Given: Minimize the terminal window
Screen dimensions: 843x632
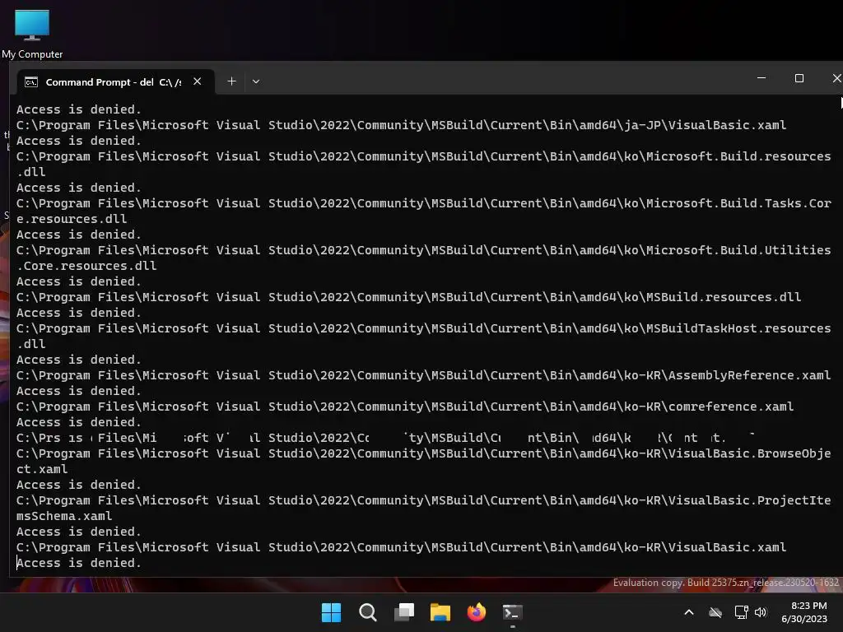Looking at the screenshot, I should click(761, 78).
